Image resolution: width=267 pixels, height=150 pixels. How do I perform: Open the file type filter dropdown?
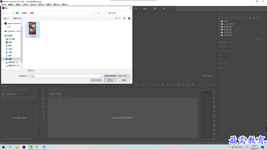pos(117,76)
